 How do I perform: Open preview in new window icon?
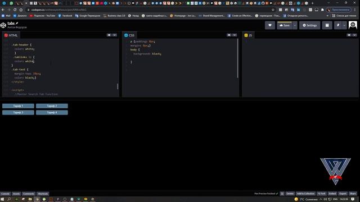(x=282, y=194)
